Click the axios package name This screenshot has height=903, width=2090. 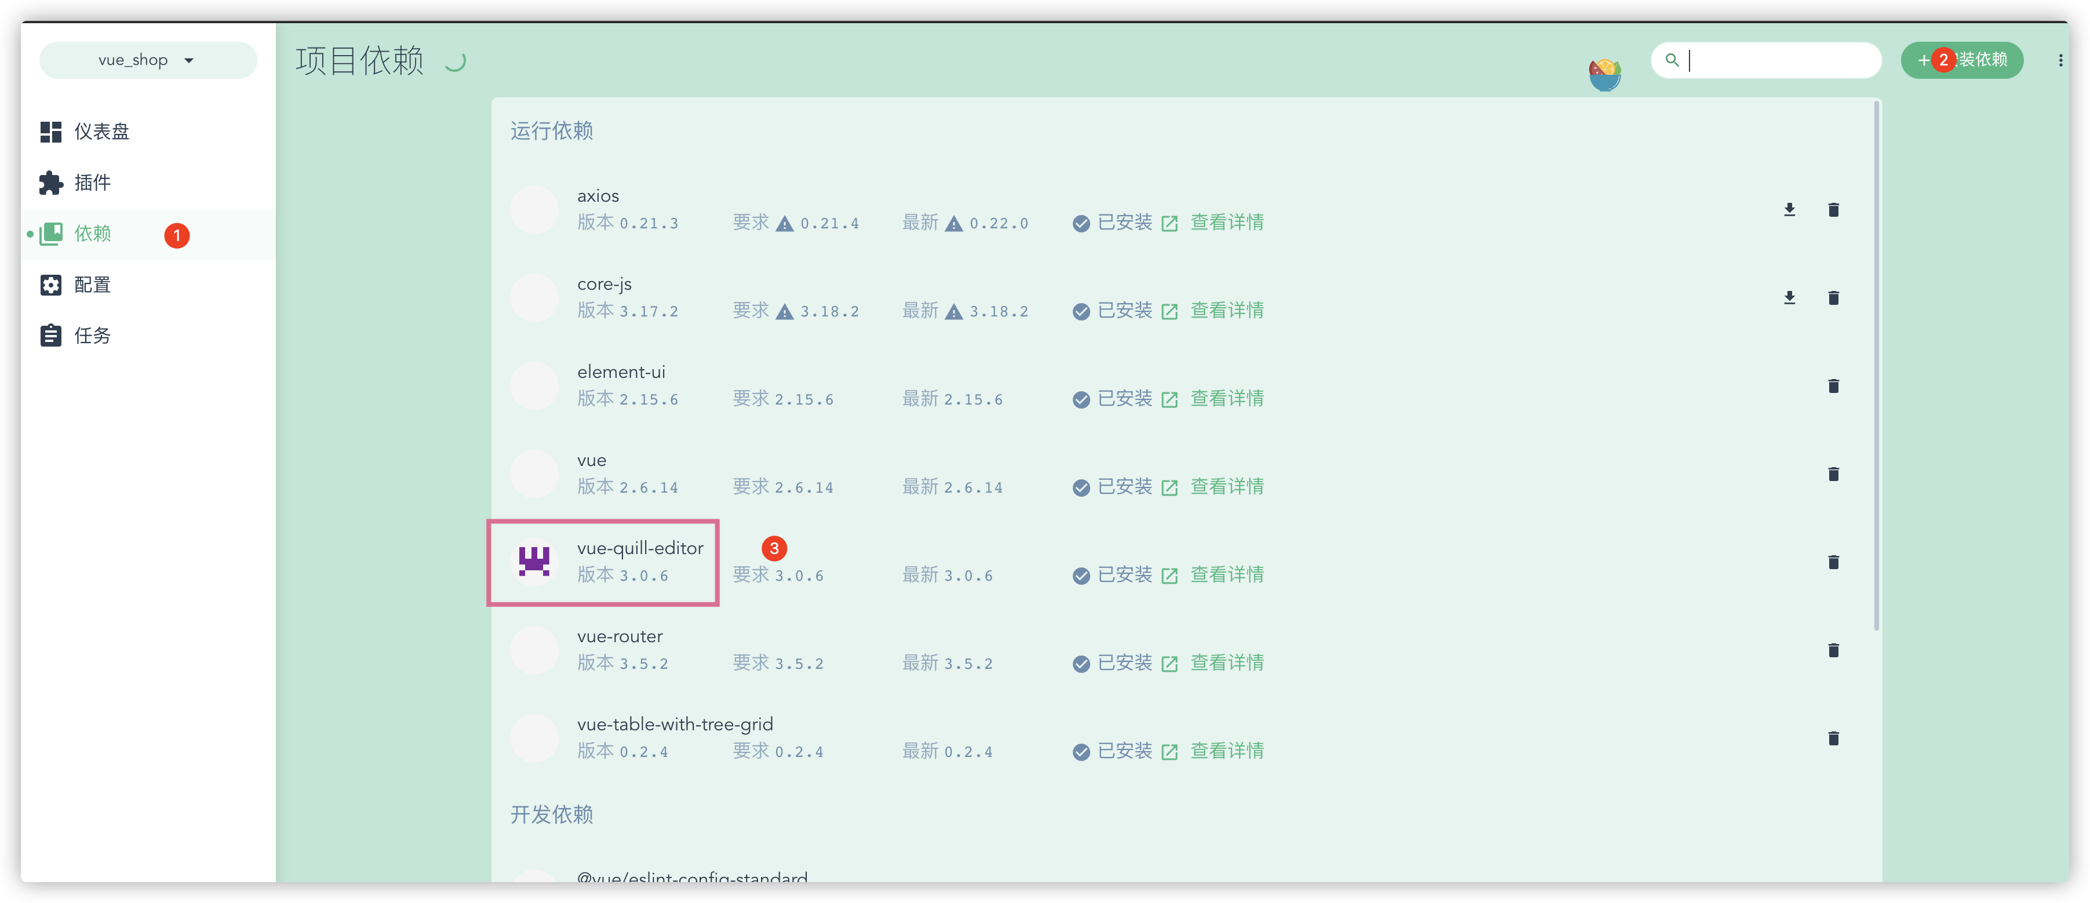click(x=598, y=195)
